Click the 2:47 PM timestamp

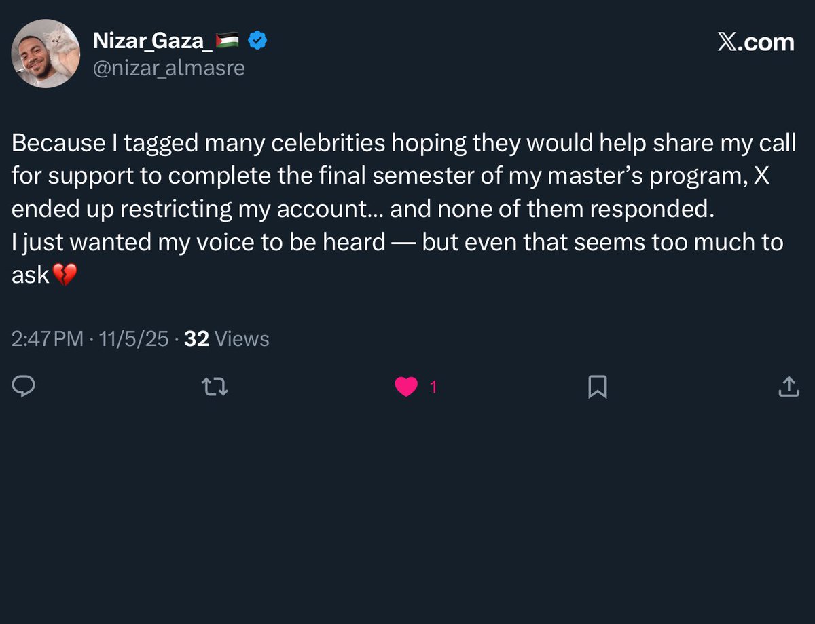[x=48, y=338]
